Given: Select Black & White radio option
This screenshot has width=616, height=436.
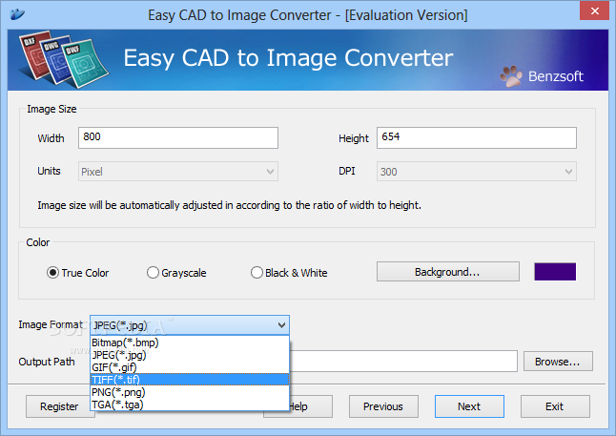Looking at the screenshot, I should click(289, 273).
